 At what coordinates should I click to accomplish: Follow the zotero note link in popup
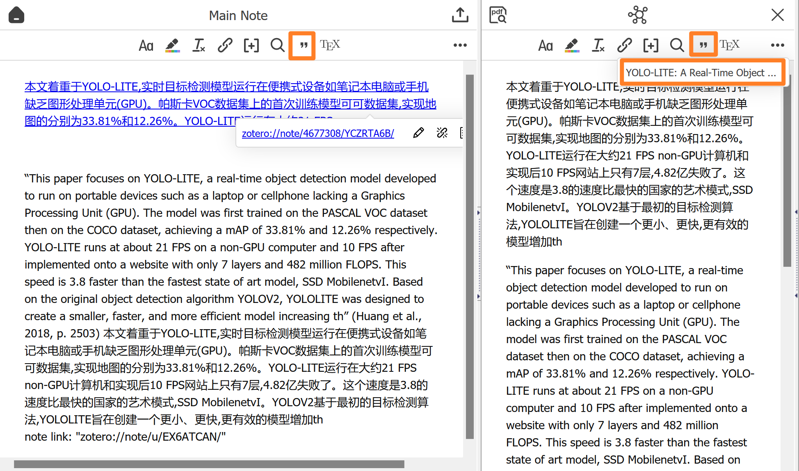coord(318,133)
